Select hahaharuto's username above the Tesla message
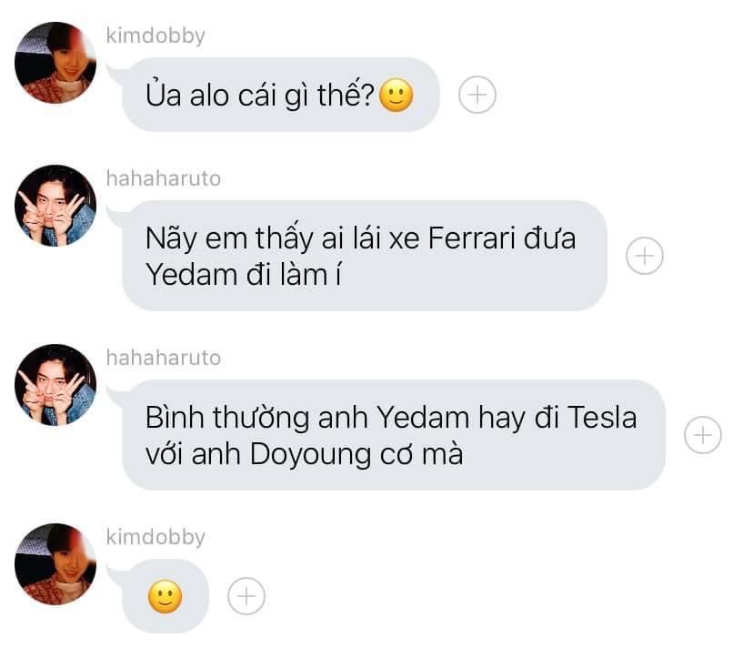This screenshot has width=753, height=648. point(164,358)
